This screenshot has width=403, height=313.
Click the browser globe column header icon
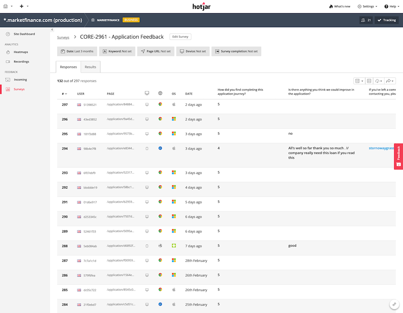pyautogui.click(x=161, y=93)
